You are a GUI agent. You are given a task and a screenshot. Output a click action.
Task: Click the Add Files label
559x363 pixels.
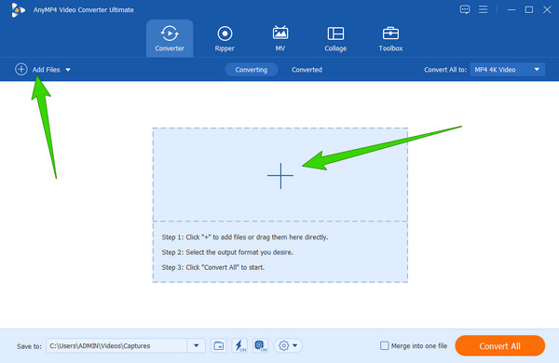pyautogui.click(x=46, y=70)
